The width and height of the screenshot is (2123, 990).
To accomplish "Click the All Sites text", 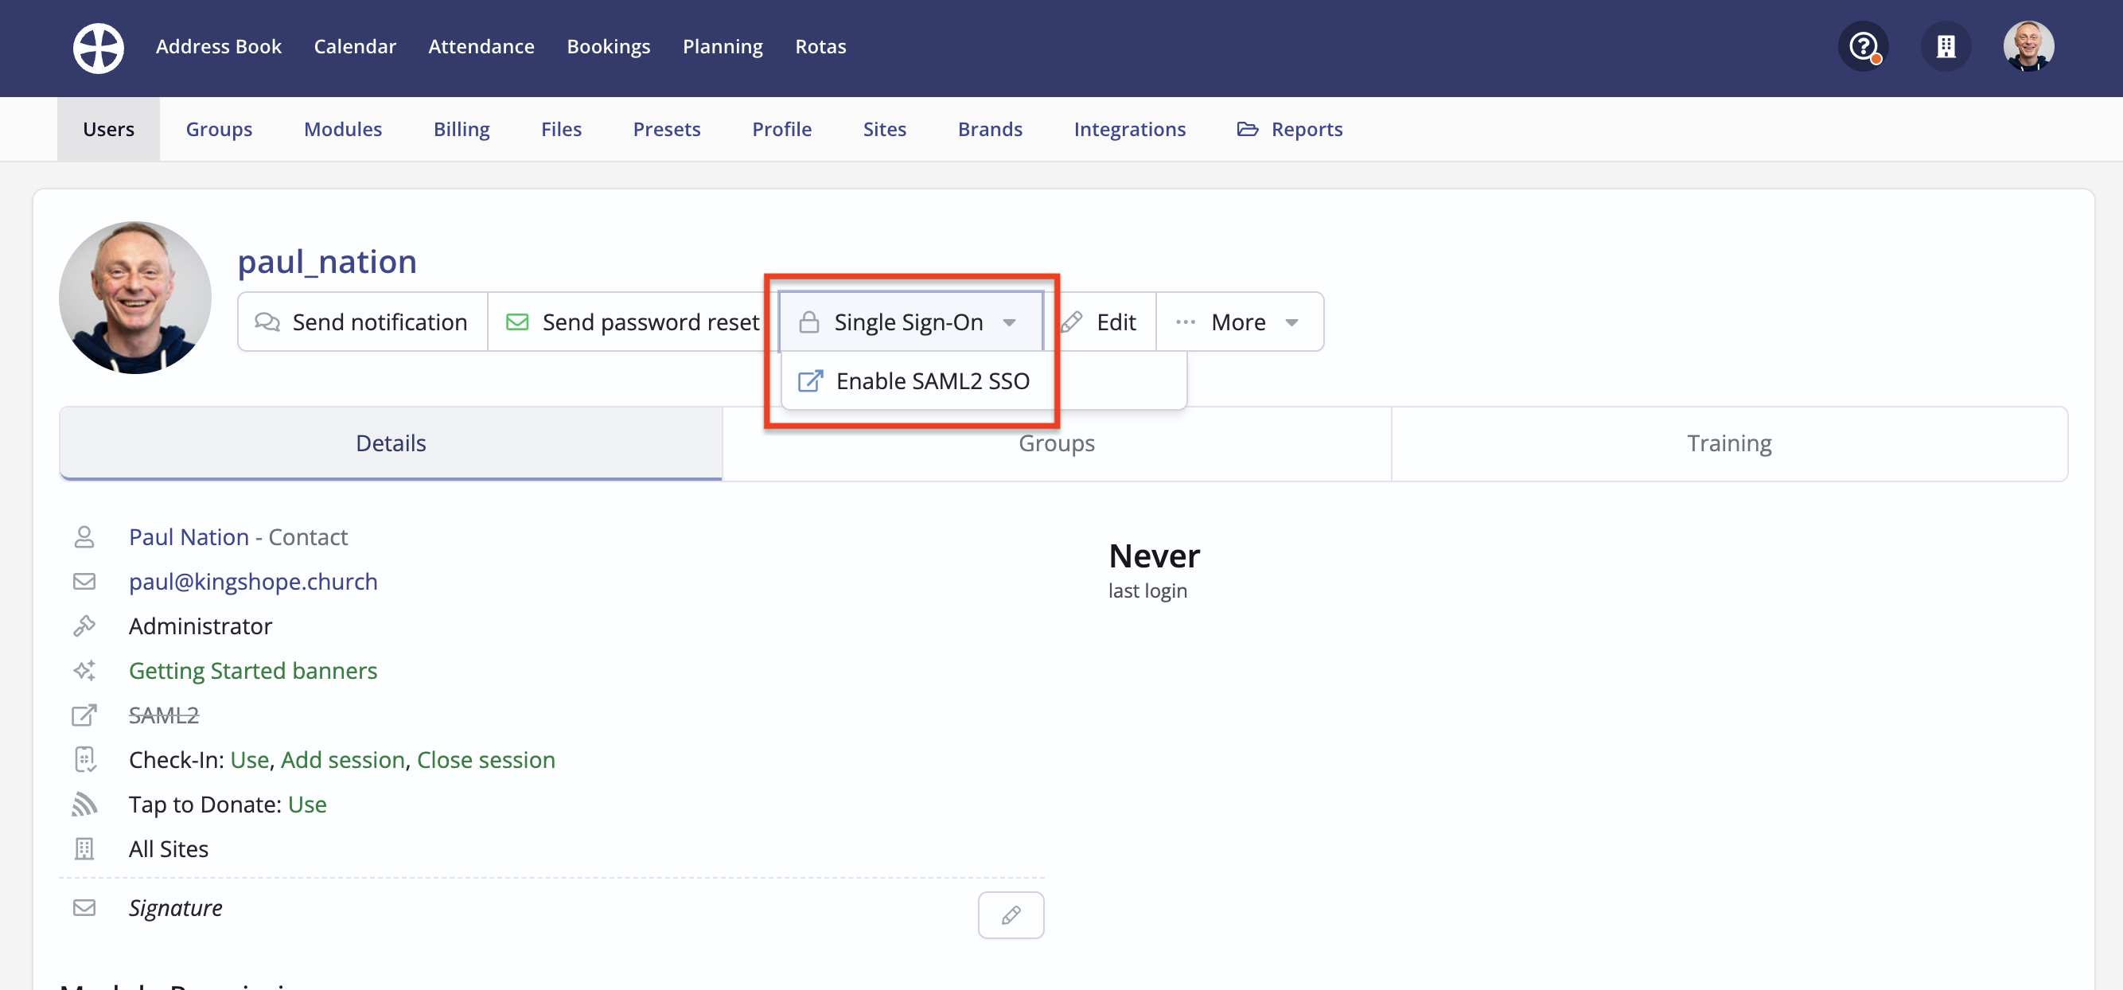I will point(168,848).
